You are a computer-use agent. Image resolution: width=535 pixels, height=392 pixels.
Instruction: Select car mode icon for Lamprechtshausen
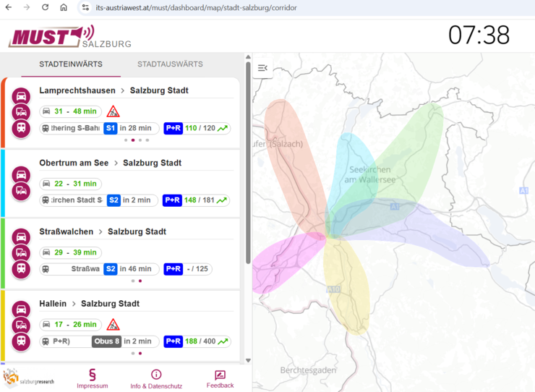21,97
